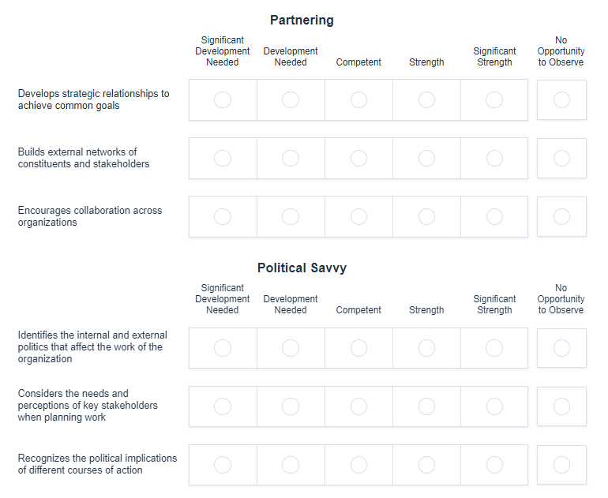Select Strength for identifies internal and external politics
The image size is (608, 498).
(426, 347)
